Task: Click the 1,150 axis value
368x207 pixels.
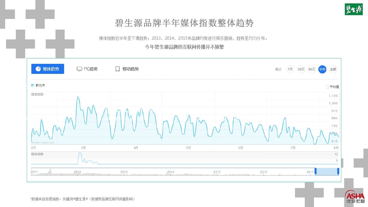Action: (x=333, y=96)
